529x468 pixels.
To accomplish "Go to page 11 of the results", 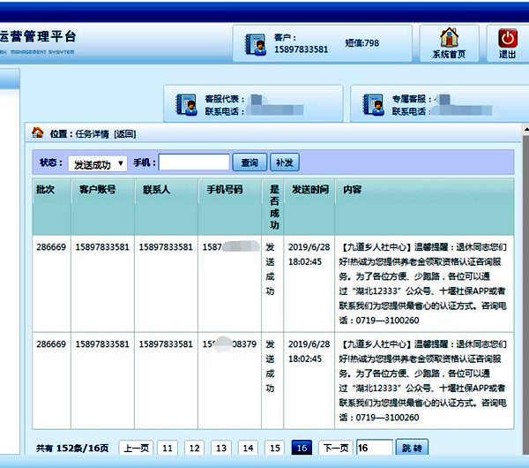I will (168, 449).
